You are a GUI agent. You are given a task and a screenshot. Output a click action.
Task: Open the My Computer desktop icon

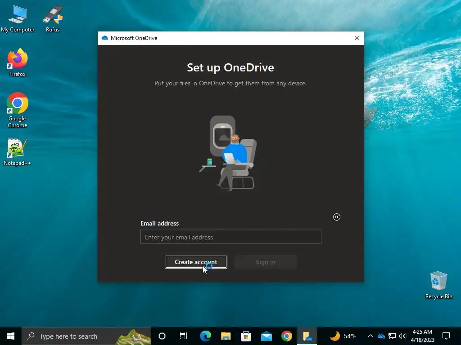tap(18, 19)
